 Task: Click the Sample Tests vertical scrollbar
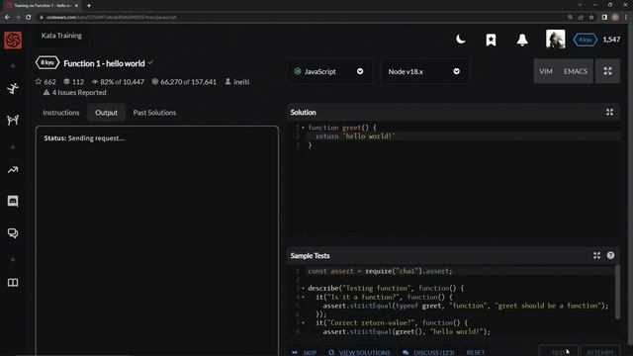tap(617, 292)
